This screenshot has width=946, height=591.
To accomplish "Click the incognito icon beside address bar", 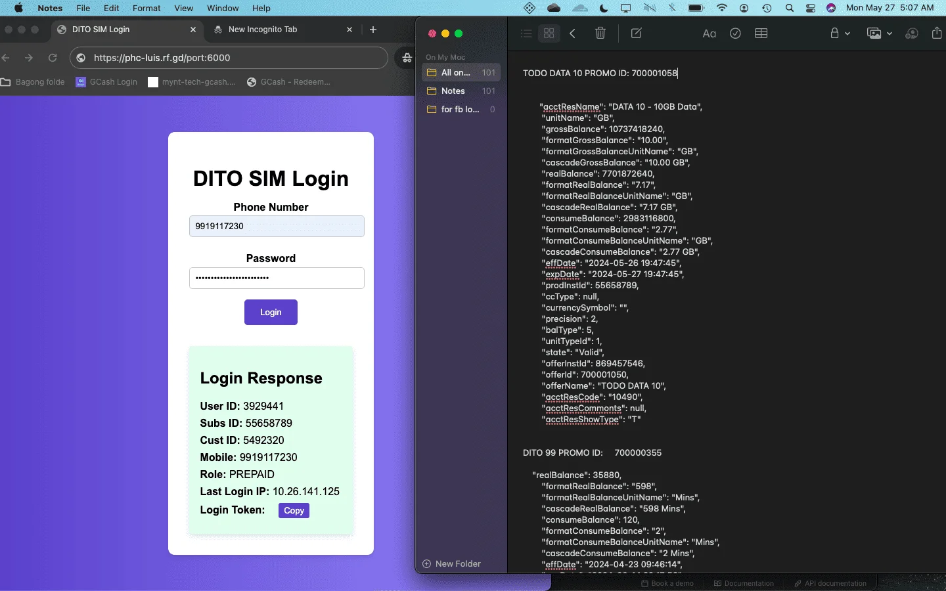I will click(407, 58).
